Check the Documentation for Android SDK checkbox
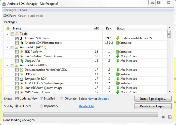The image size is (176, 125). click(x=17, y=70)
